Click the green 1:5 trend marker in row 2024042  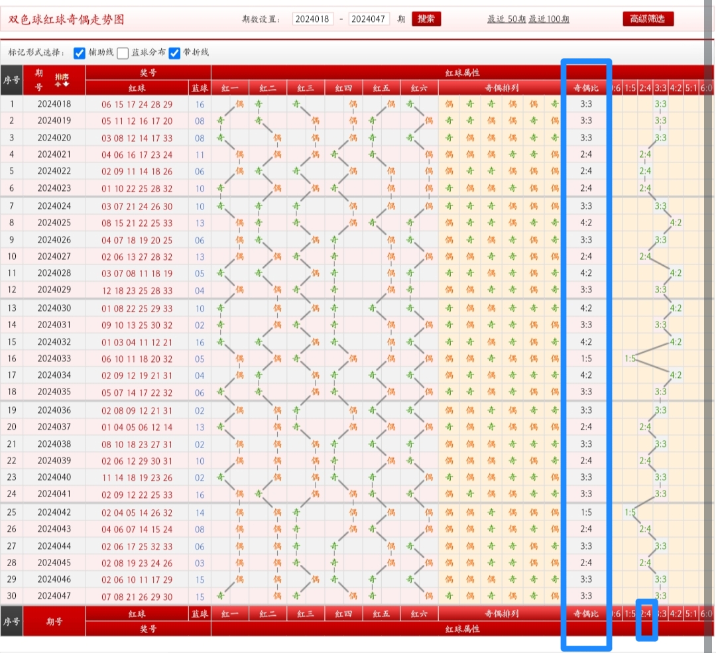(630, 512)
